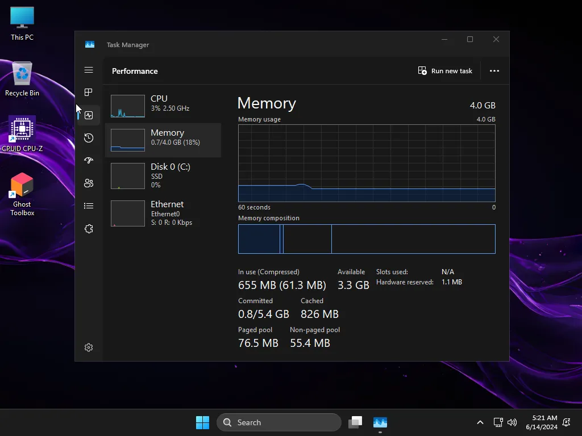This screenshot has height=436, width=582.
Task: Click the taskbar Search box
Action: point(278,422)
